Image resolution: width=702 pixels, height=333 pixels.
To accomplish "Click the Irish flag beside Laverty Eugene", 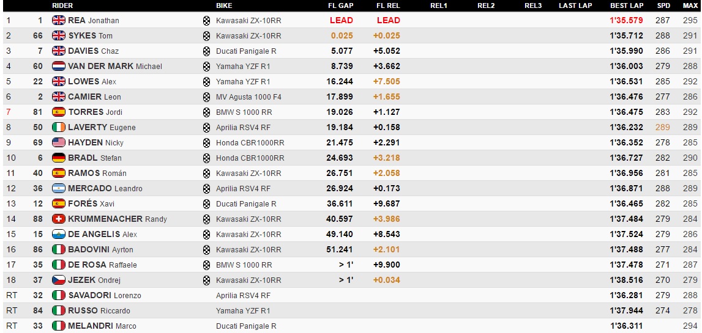I will [59, 127].
